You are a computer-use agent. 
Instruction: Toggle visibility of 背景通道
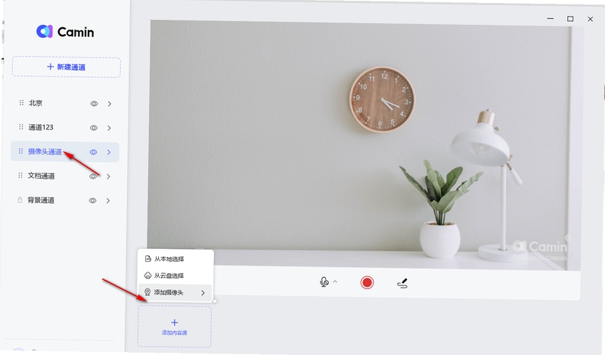coord(92,201)
